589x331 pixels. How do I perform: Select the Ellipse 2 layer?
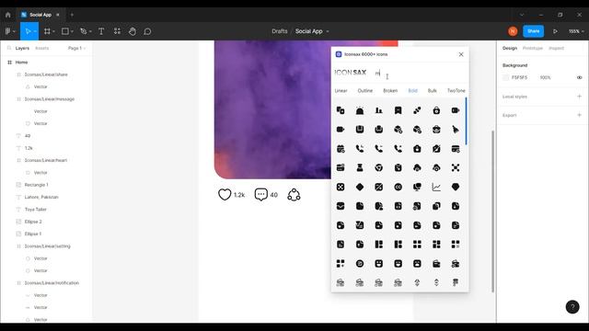coord(33,222)
